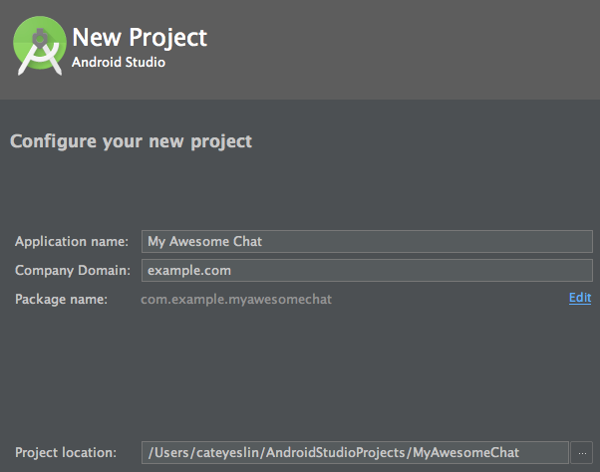This screenshot has width=600, height=472.
Task: Click the Edit link for package name
Action: point(580,298)
